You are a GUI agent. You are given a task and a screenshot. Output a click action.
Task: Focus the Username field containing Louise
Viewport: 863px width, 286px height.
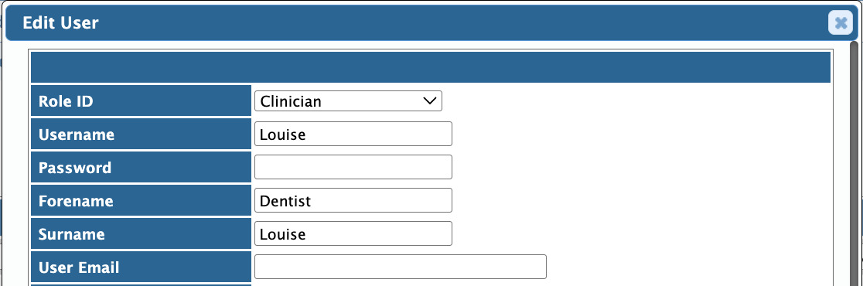(x=353, y=134)
